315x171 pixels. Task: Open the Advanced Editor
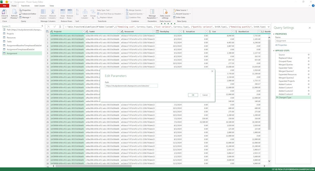point(28,14)
